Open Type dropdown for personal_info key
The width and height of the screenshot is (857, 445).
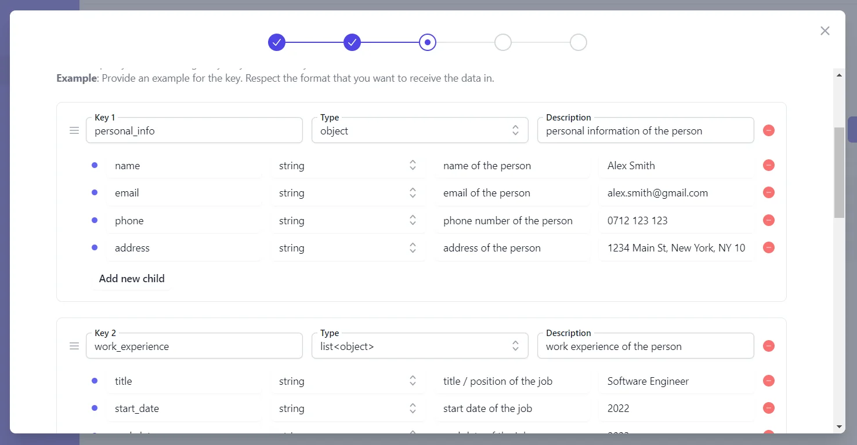point(420,131)
